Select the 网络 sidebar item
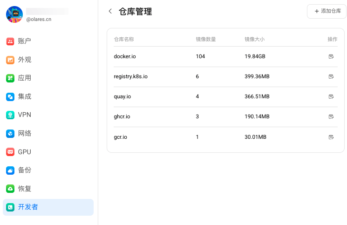 click(x=24, y=133)
